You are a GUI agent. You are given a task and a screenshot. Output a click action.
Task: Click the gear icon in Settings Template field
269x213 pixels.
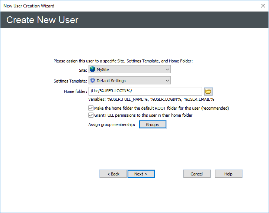coord(93,81)
